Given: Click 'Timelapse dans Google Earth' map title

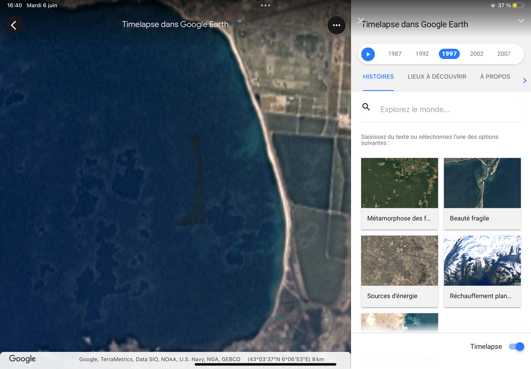Looking at the screenshot, I should 175,24.
